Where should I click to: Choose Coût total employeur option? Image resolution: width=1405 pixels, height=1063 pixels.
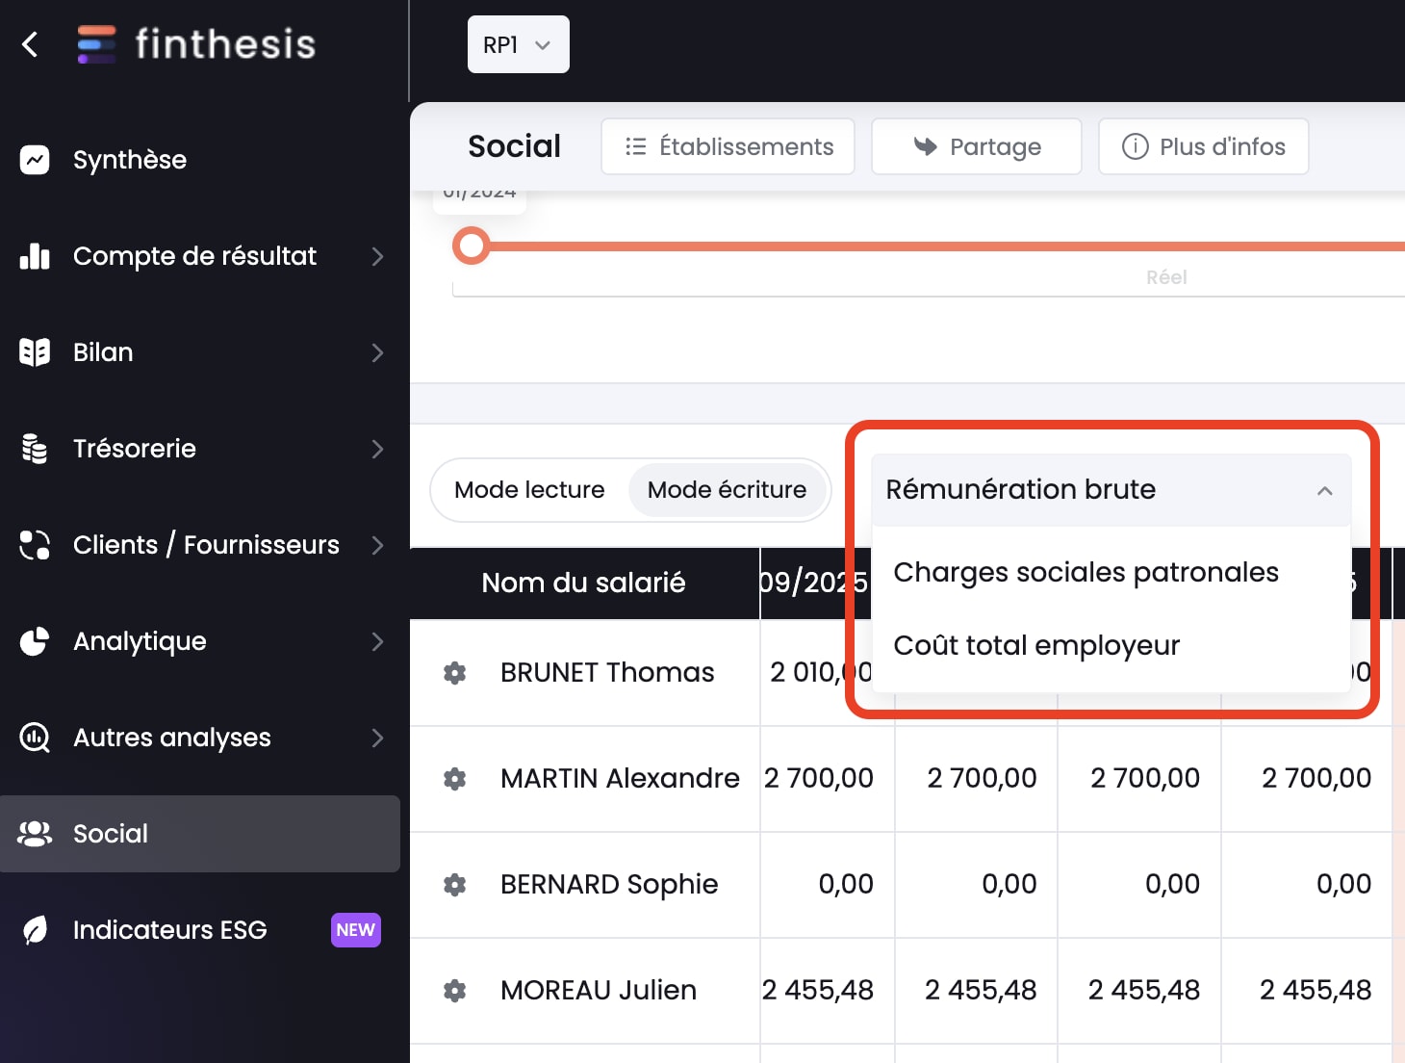[x=1036, y=646]
